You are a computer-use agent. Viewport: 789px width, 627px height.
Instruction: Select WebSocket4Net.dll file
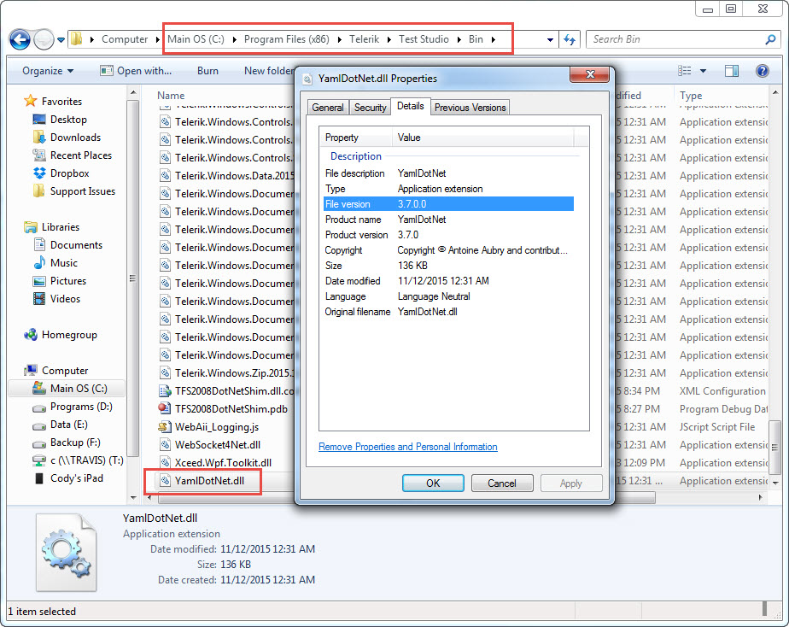click(x=218, y=445)
